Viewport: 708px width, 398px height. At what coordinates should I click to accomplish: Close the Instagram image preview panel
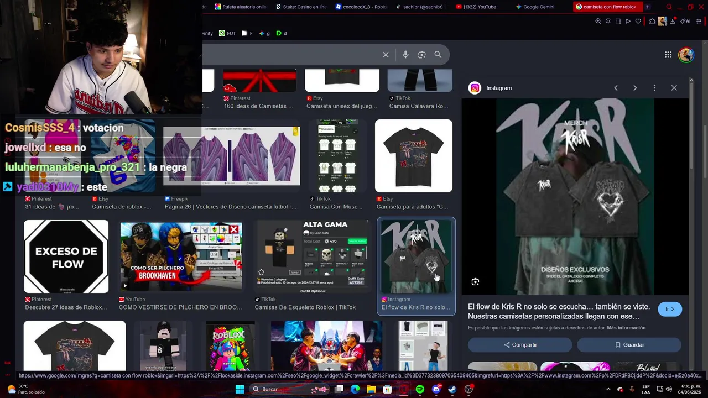tap(674, 88)
